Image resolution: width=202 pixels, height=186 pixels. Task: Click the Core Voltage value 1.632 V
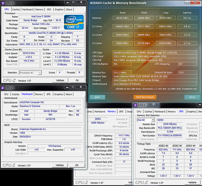[x=56, y=28]
